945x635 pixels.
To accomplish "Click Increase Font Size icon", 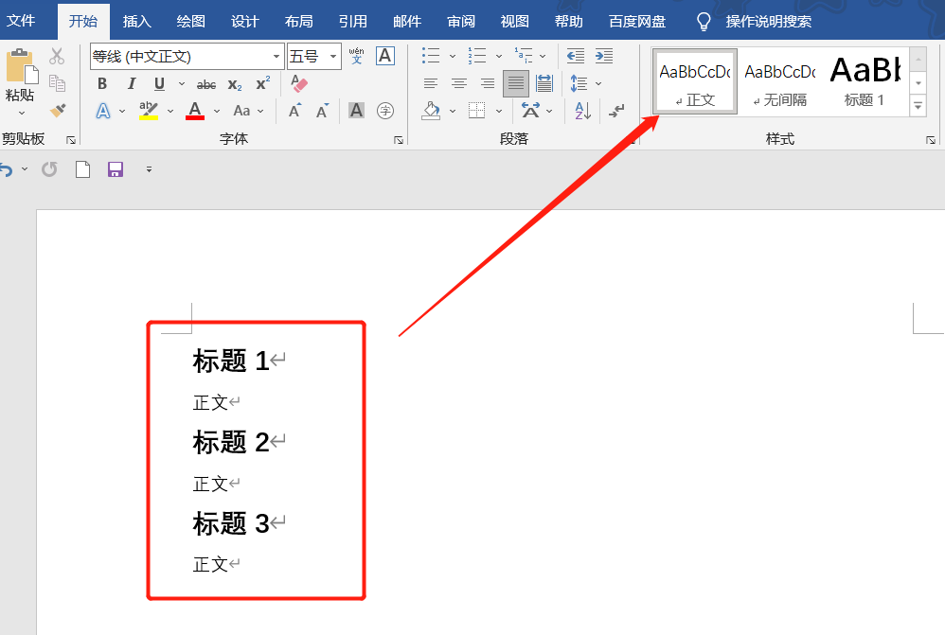I will (x=294, y=111).
